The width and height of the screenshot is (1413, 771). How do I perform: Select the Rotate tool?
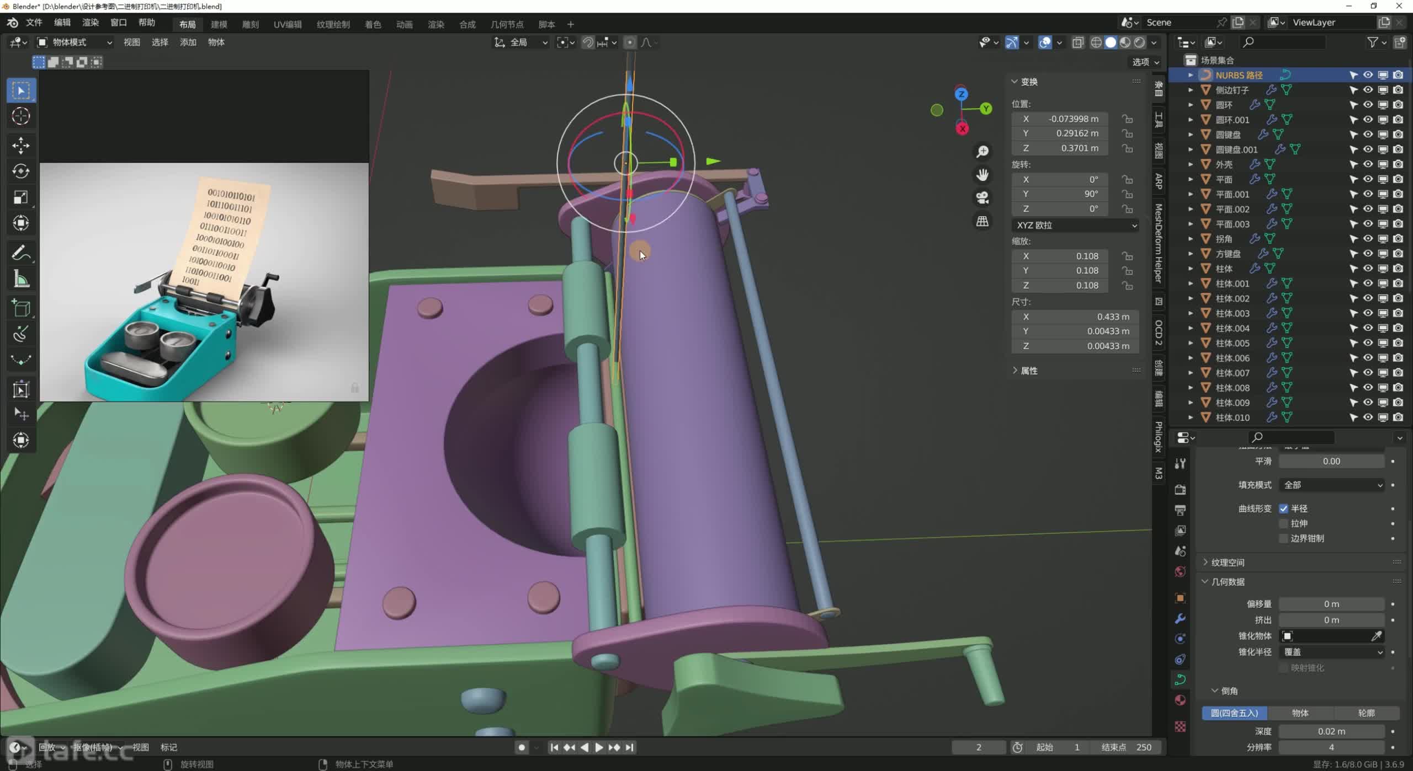coord(21,171)
